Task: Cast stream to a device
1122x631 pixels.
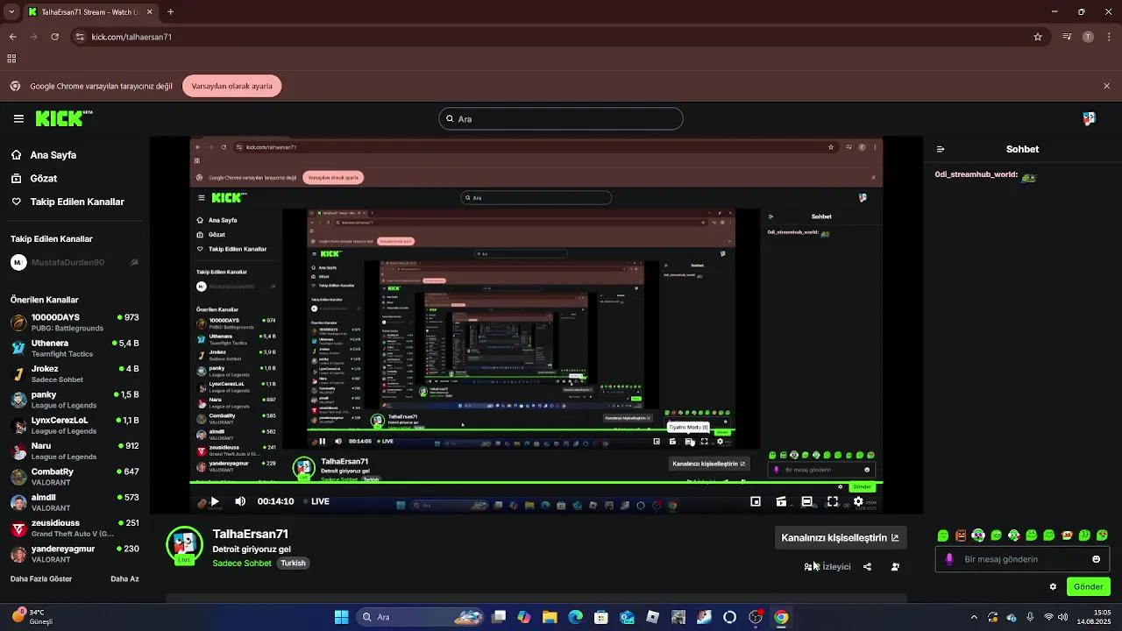Action: point(781,501)
